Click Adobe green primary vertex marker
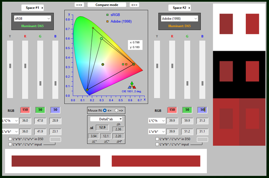 [x=93, y=28]
